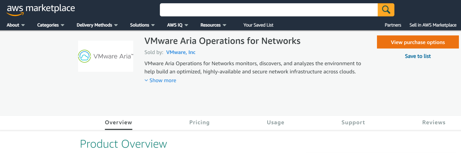This screenshot has width=461, height=153.
Task: Click the View purchase options button
Action: point(417,42)
